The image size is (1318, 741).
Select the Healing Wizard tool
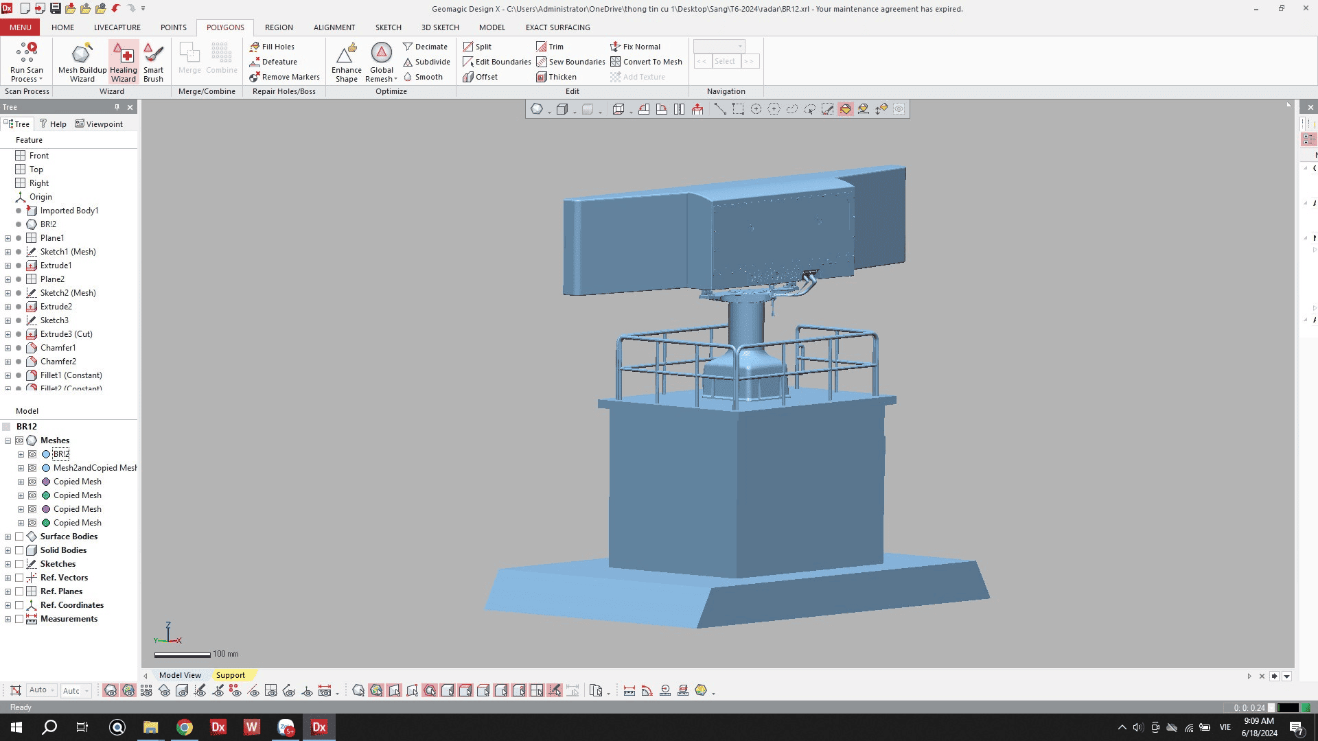pos(124,61)
